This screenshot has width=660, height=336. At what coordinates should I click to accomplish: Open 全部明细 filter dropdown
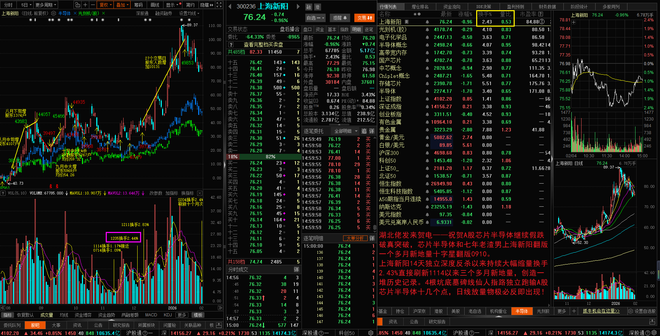tap(346, 131)
